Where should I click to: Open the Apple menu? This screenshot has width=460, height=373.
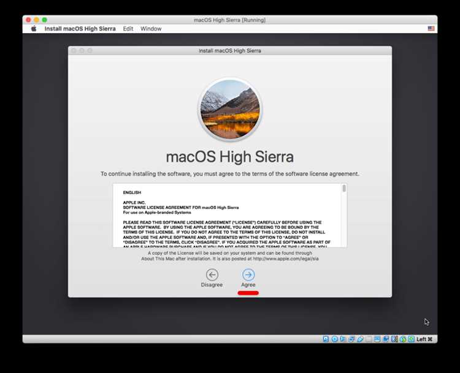(34, 29)
